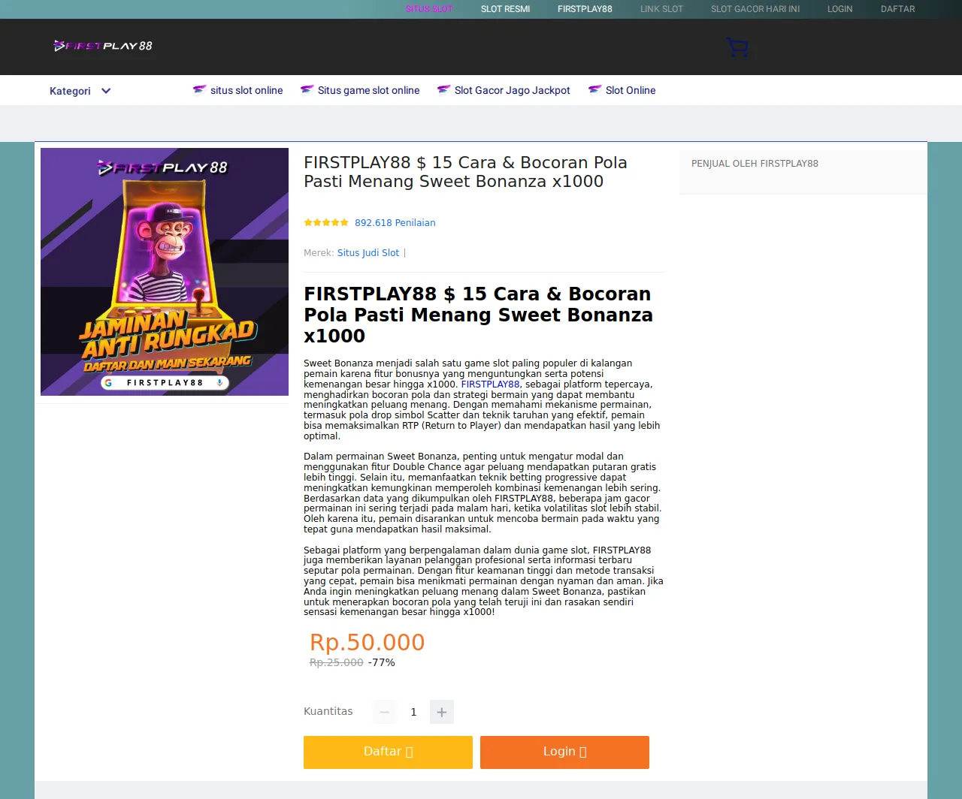
Task: Click strikethrough Rp.25.000 original price
Action: click(x=336, y=662)
